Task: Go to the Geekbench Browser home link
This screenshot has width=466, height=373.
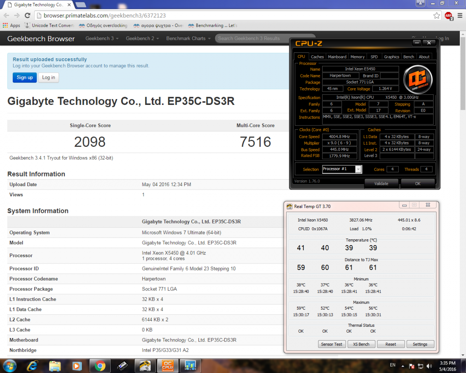Action: 41,38
